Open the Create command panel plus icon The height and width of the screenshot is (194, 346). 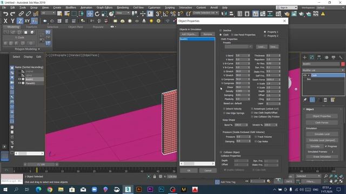[305, 58]
